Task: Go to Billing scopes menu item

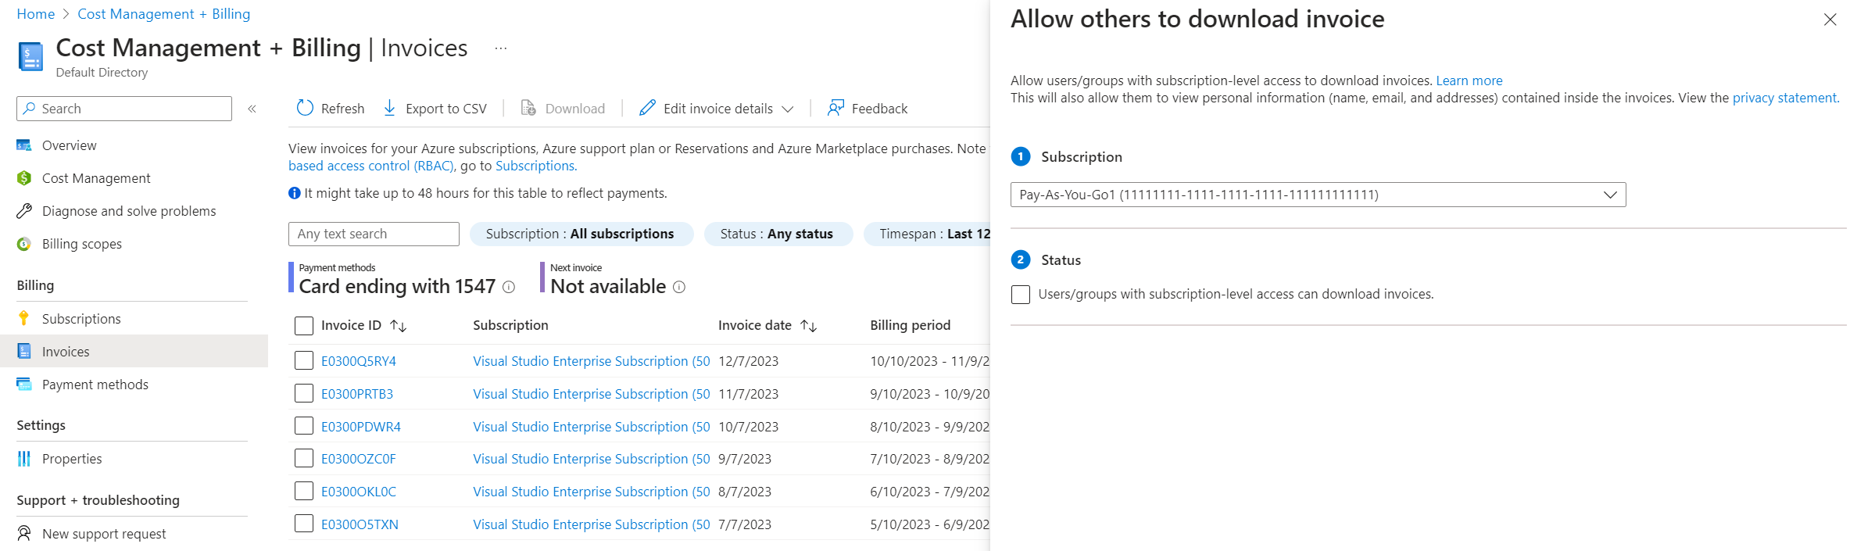Action: [x=81, y=244]
